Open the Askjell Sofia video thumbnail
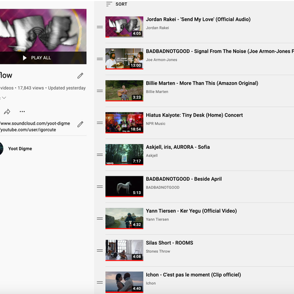This screenshot has width=294, height=294. pyautogui.click(x=124, y=154)
